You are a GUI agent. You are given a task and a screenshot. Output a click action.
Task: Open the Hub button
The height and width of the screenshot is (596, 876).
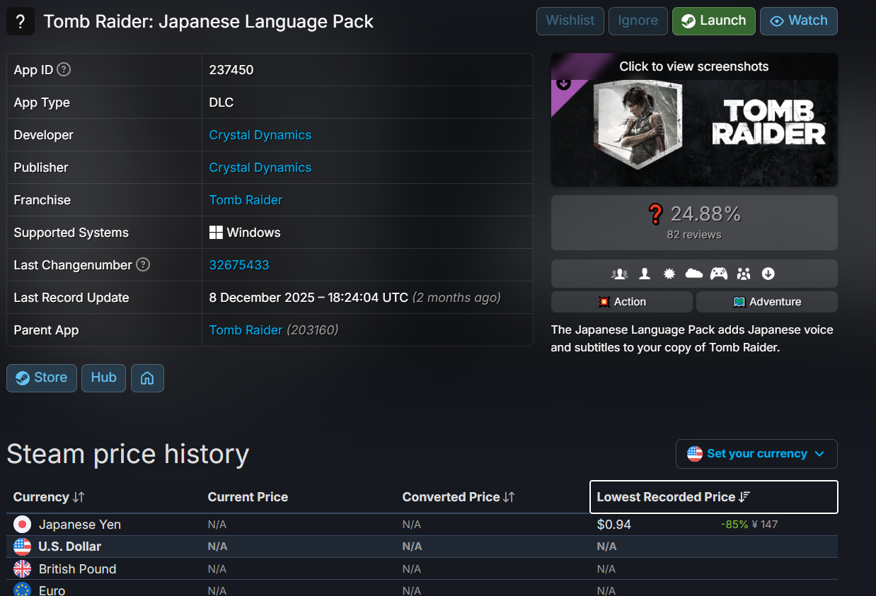pyautogui.click(x=103, y=378)
